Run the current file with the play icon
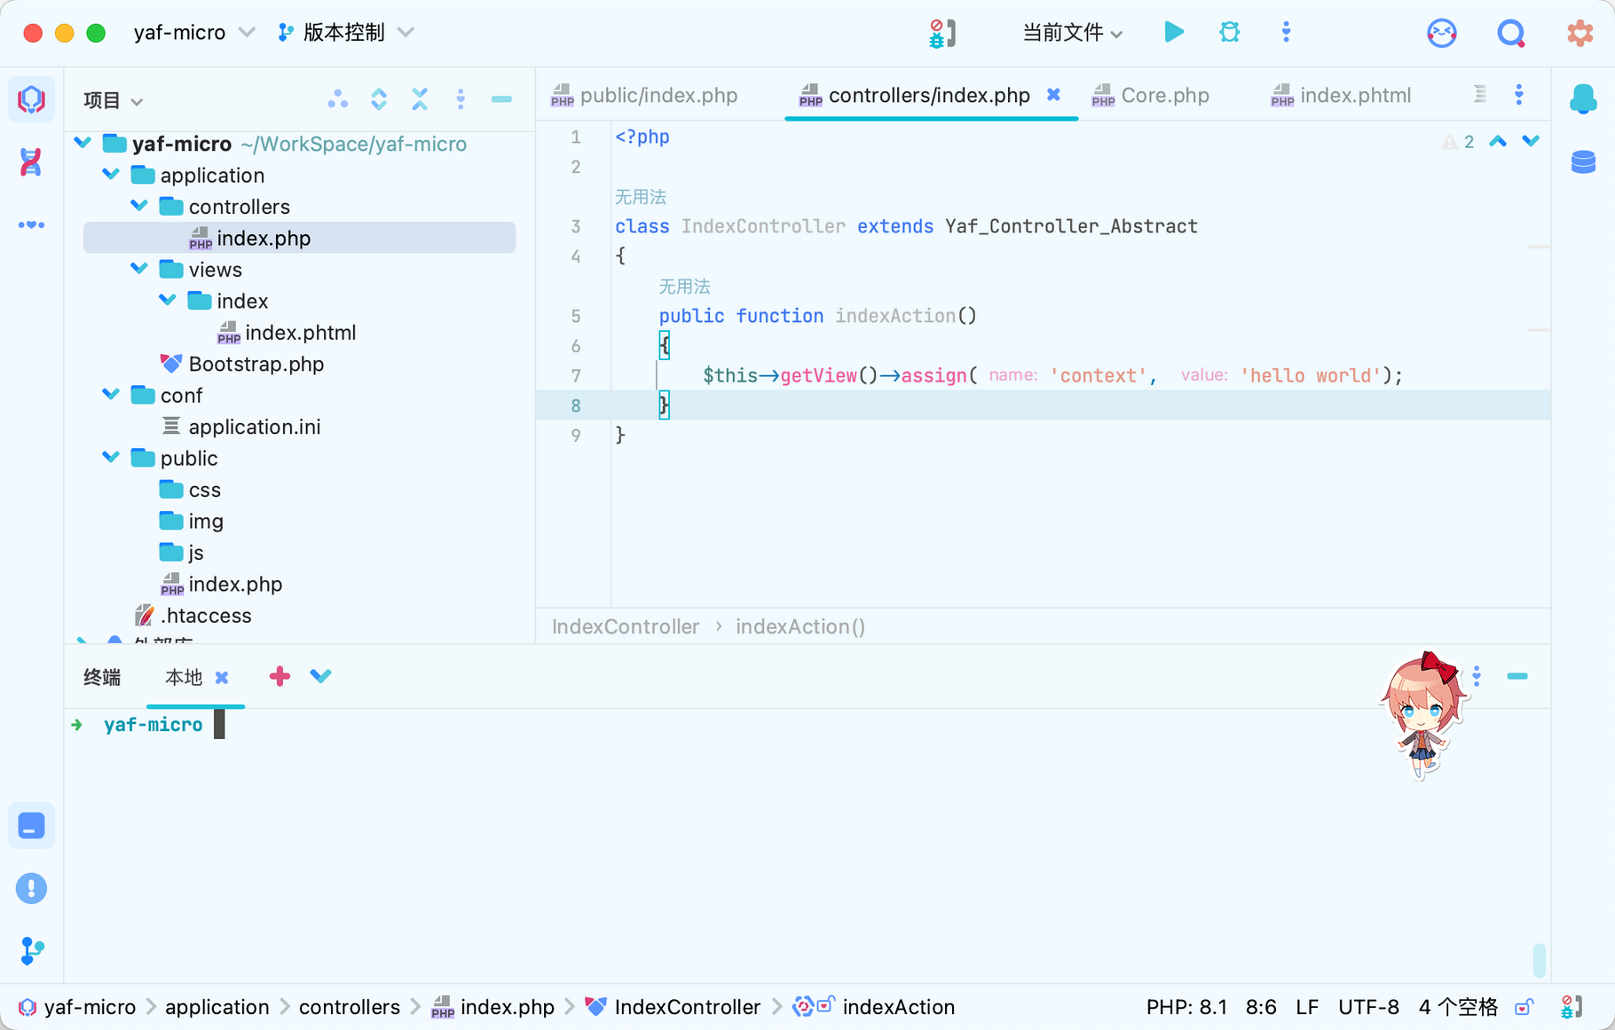The image size is (1615, 1030). (1173, 33)
